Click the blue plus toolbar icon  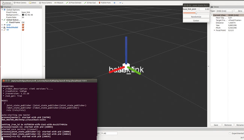(114, 3)
